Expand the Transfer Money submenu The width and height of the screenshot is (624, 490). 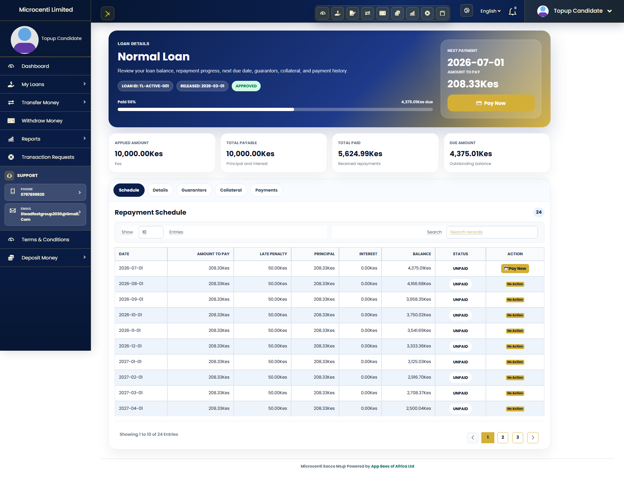pyautogui.click(x=84, y=102)
